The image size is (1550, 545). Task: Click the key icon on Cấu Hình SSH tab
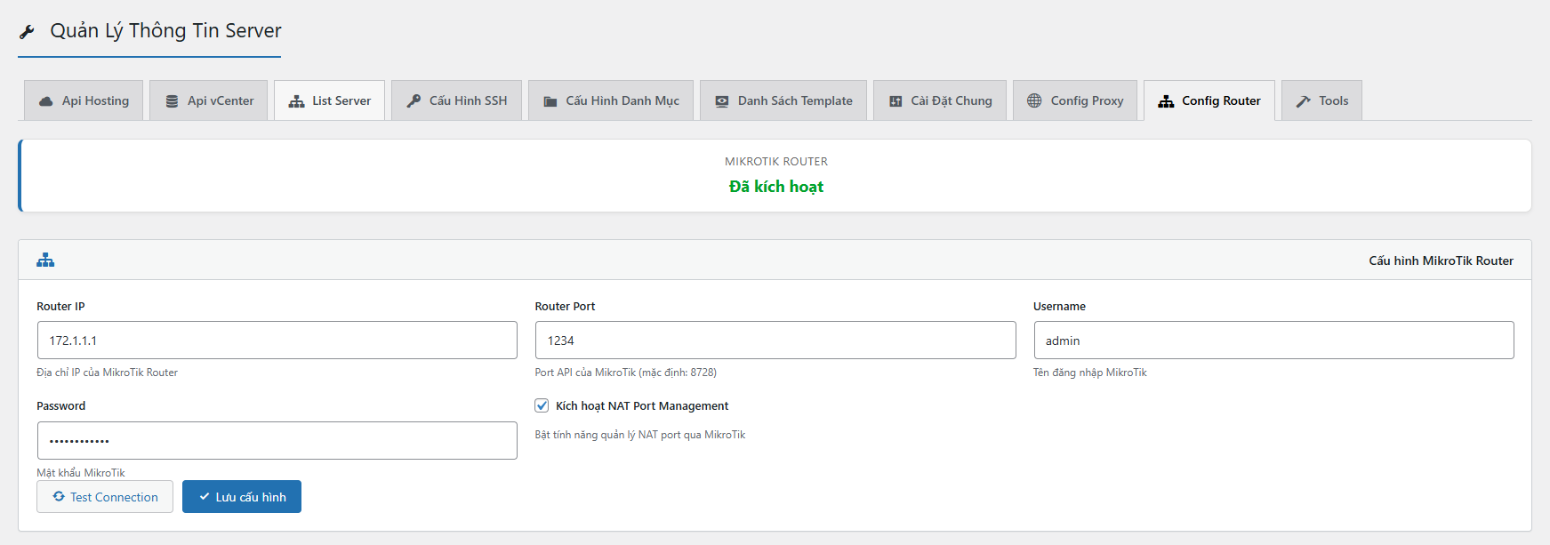pyautogui.click(x=414, y=101)
